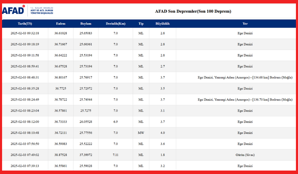Screen dimensions: 298x174
Task: Click the Tarih(TS) column header
Action: [x=25, y=24]
